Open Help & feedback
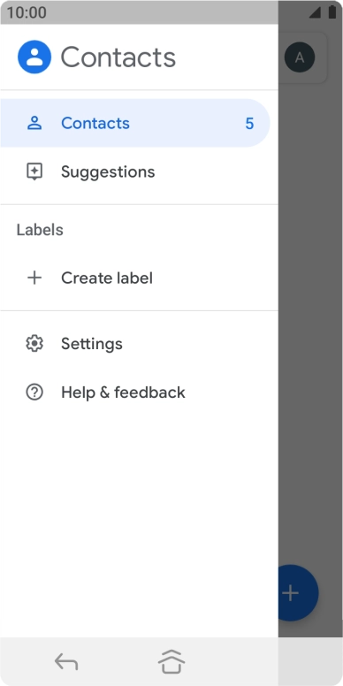 (x=139, y=392)
